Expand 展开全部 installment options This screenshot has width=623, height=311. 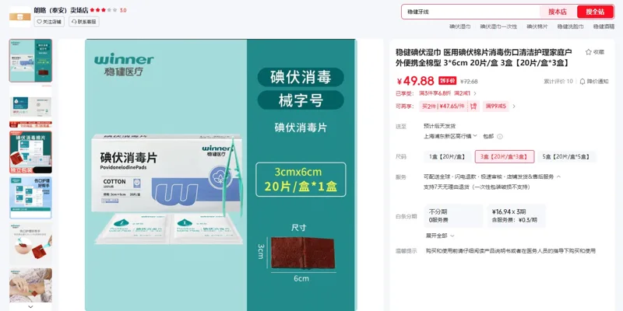(x=440, y=236)
